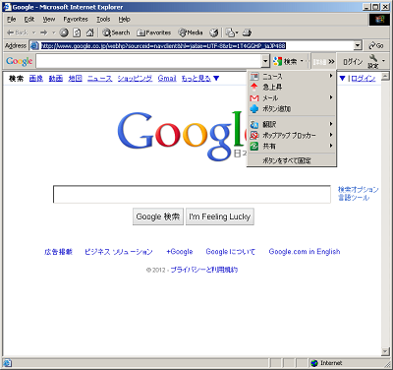The width and height of the screenshot is (393, 370).
Task: Open the Favorites menu
Action: click(x=76, y=20)
